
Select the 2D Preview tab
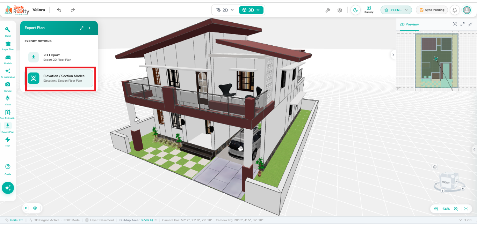pyautogui.click(x=409, y=24)
